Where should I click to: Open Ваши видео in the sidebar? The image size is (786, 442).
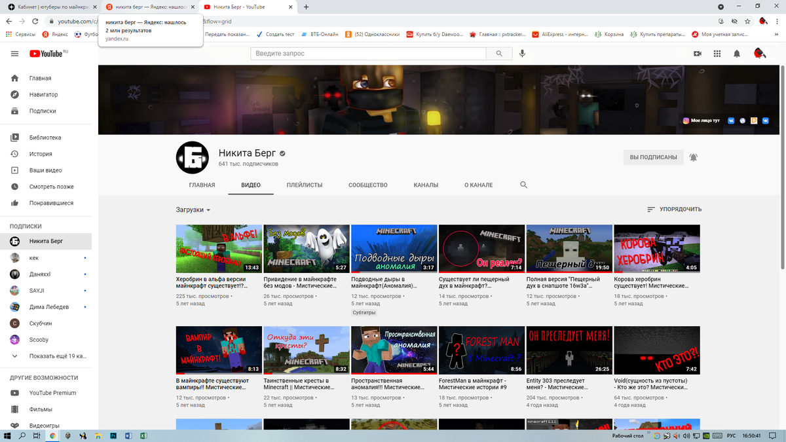[46, 170]
